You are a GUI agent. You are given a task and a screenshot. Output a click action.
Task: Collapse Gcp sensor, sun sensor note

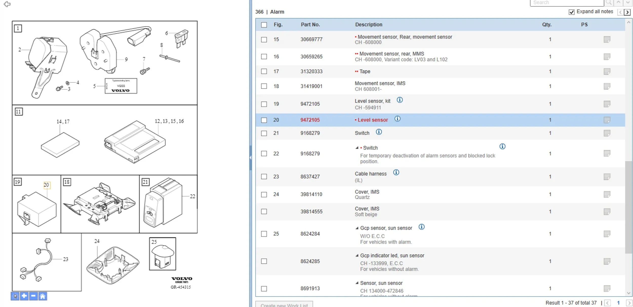click(x=357, y=228)
